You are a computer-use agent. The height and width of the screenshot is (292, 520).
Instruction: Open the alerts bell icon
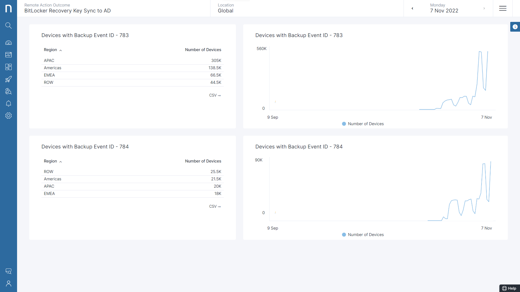pyautogui.click(x=8, y=103)
